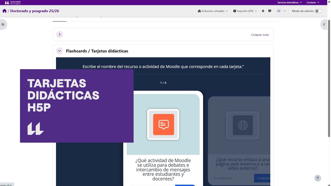Click the Comprobar button on the second card

click(262, 178)
